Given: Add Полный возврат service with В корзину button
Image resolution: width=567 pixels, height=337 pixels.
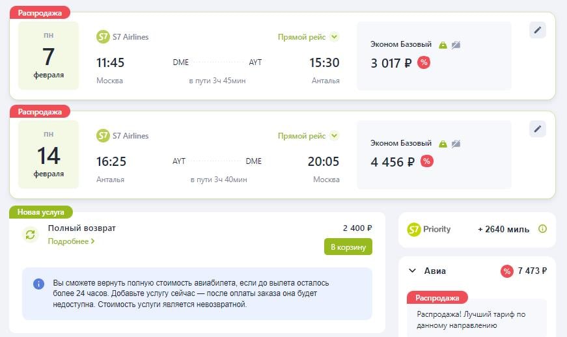Looking at the screenshot, I should click(348, 247).
